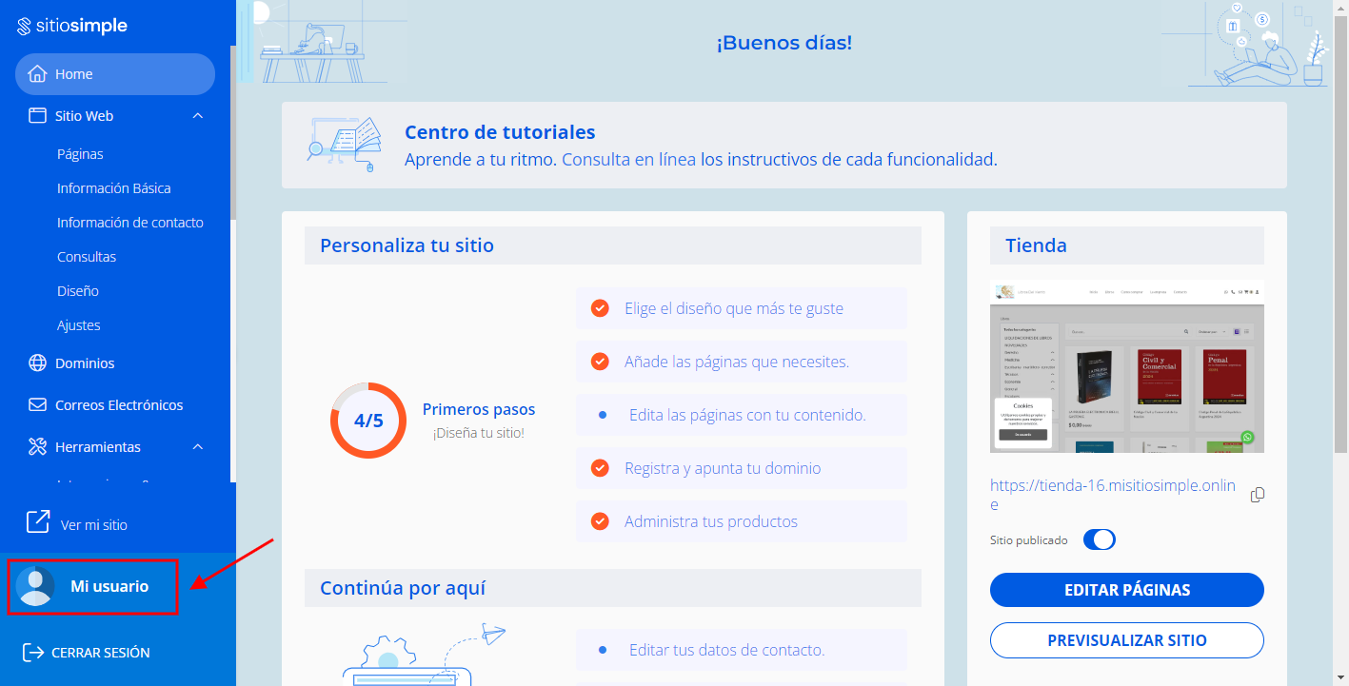Copy the store URL with copy icon
The width and height of the screenshot is (1349, 686).
(x=1257, y=495)
